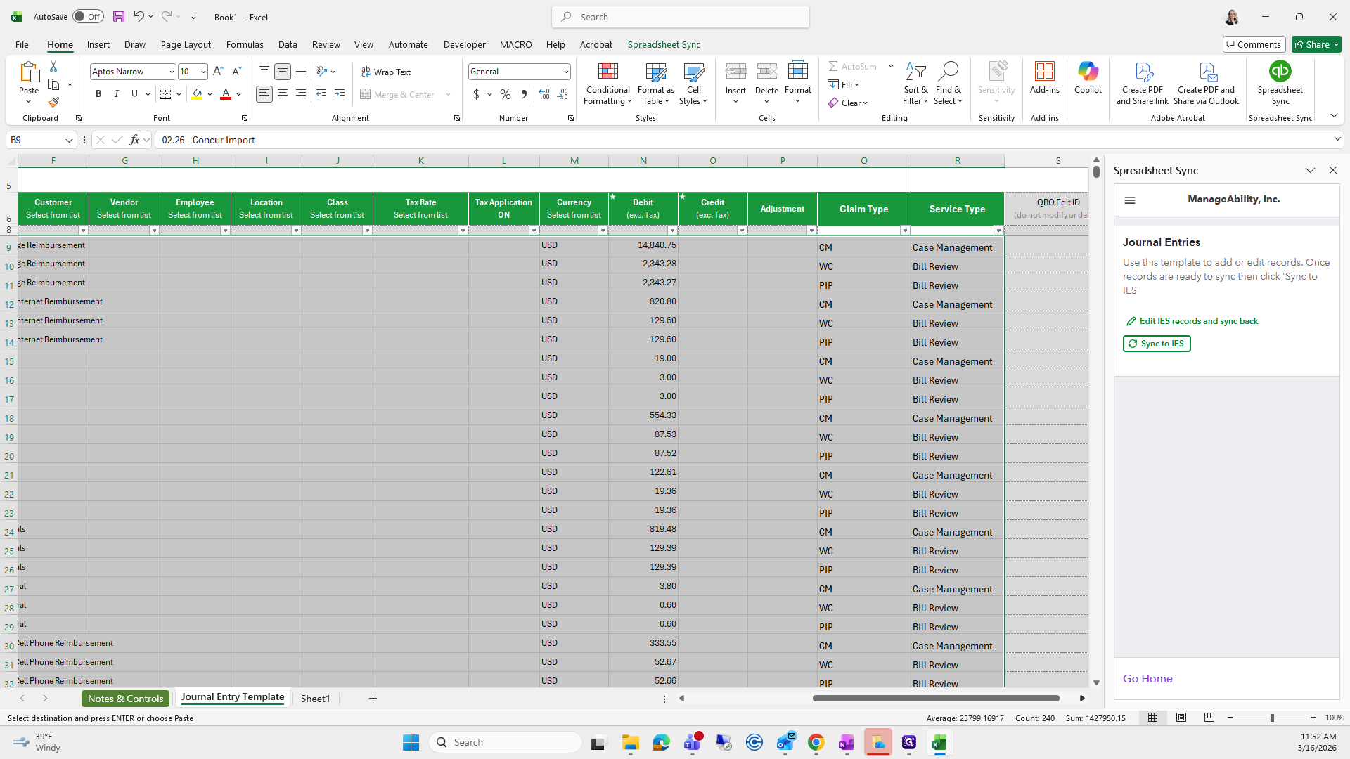The image size is (1350, 759).
Task: Toggle Bold formatting
Action: (98, 94)
